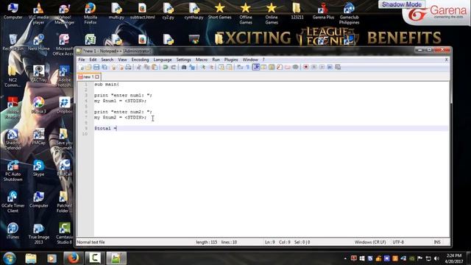The height and width of the screenshot is (265, 471).
Task: Toggle synchronized horizontal scrolling
Action: point(229,67)
